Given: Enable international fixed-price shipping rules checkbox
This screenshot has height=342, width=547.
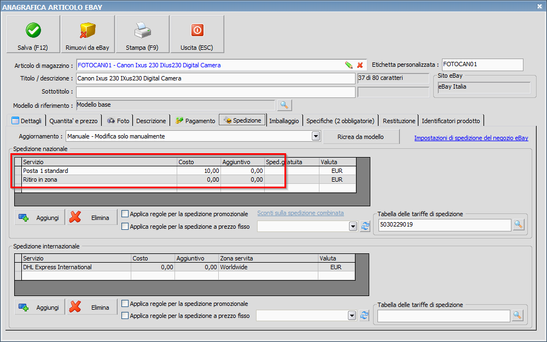Looking at the screenshot, I should point(125,316).
